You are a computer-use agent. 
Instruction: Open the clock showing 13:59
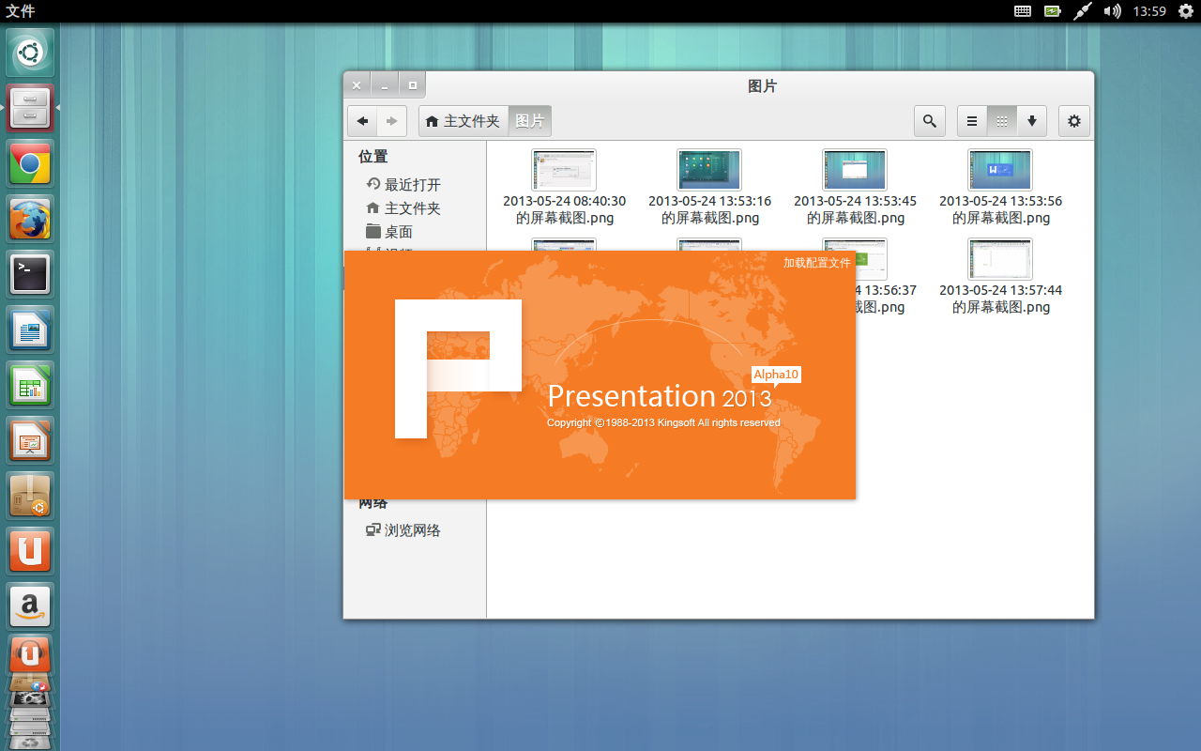tap(1148, 11)
